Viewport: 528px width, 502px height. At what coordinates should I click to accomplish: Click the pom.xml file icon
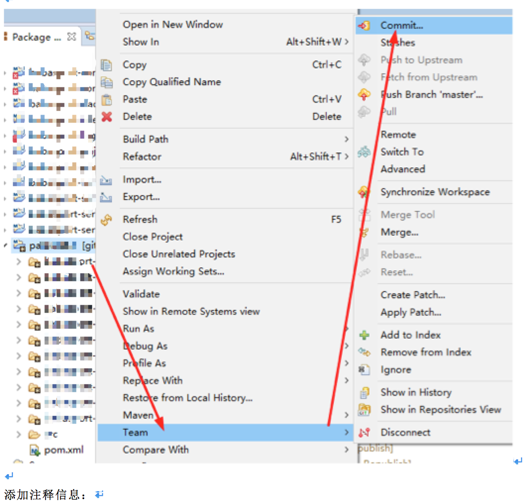(35, 450)
